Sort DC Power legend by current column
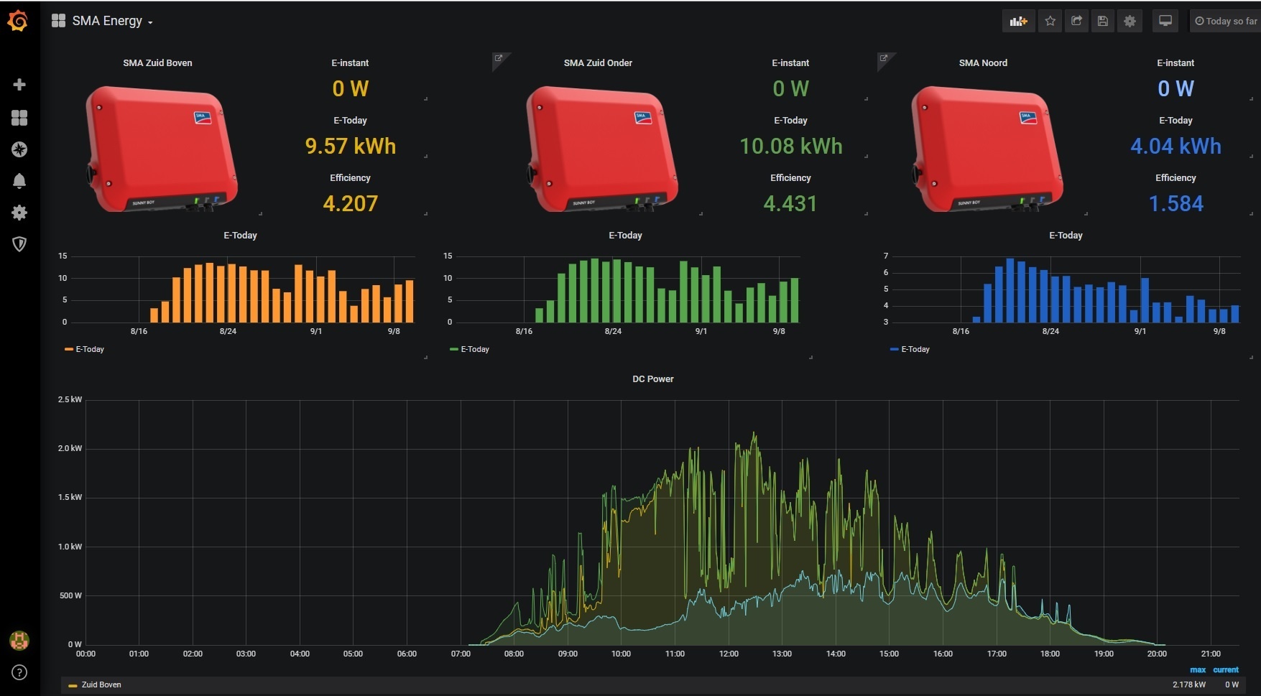 point(1226,669)
